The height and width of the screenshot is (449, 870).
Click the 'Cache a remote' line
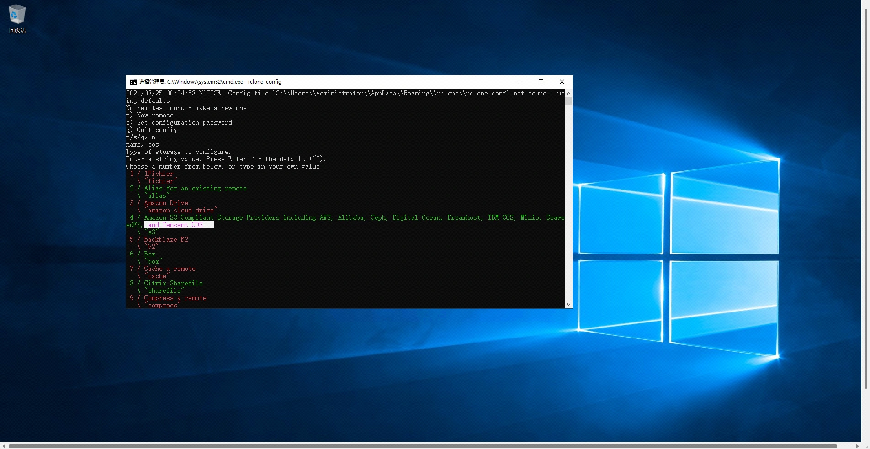pos(163,269)
